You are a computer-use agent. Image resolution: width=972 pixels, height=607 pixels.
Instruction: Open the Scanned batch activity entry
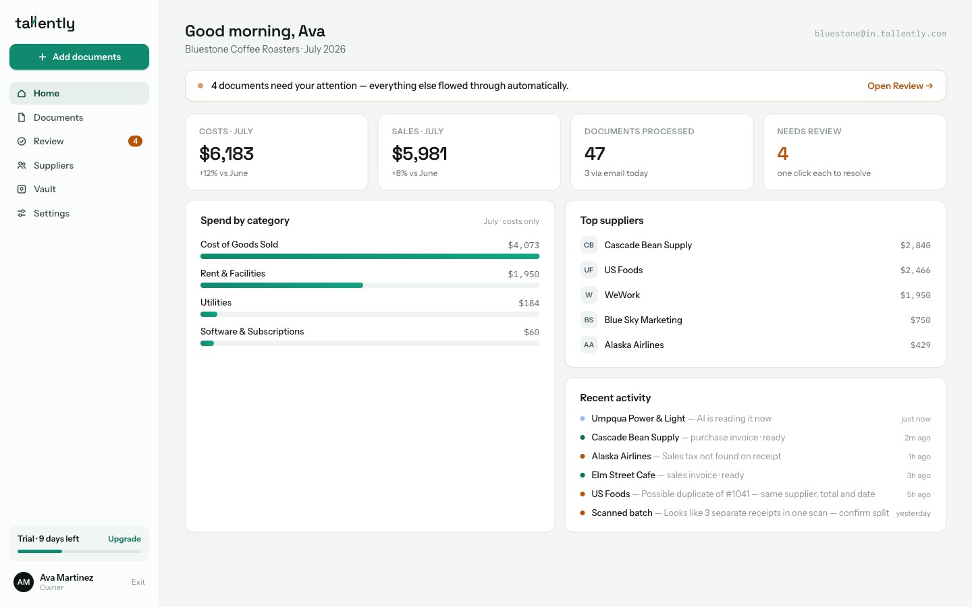pyautogui.click(x=755, y=513)
